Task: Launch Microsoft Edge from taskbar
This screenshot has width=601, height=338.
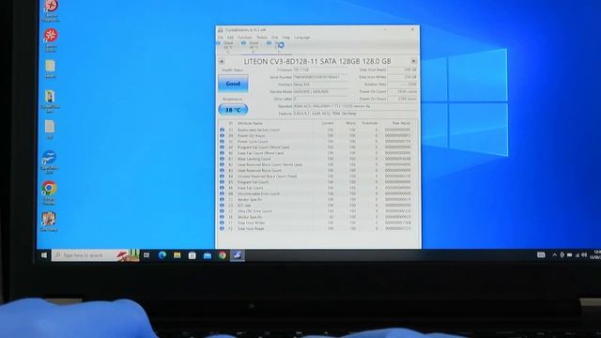Action: [x=162, y=255]
